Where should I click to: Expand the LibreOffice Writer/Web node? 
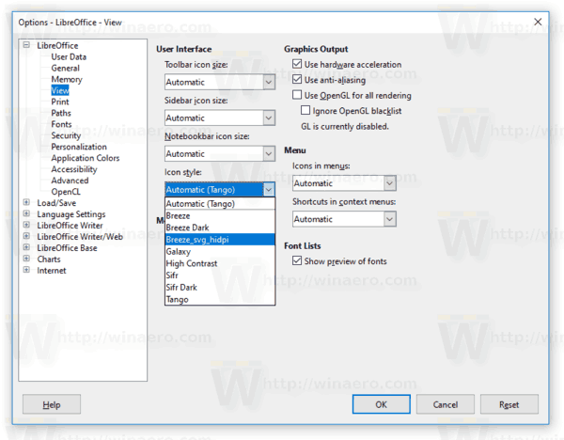(26, 236)
